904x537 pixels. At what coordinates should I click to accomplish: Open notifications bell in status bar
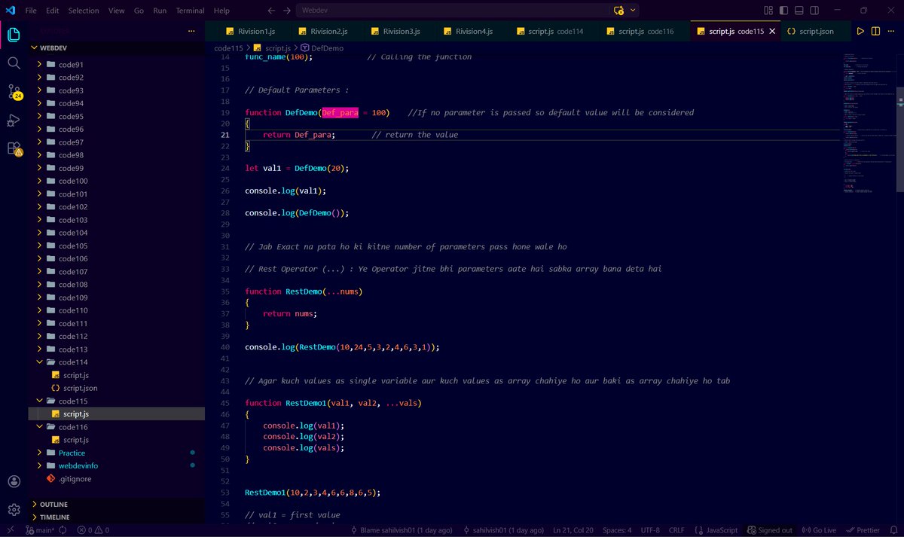tap(893, 530)
